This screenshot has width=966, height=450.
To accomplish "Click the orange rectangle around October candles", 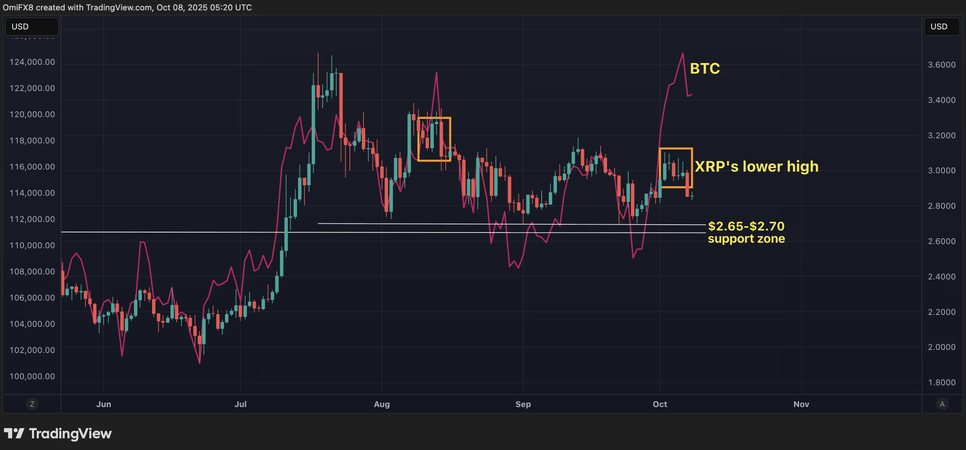I will coord(676,148).
